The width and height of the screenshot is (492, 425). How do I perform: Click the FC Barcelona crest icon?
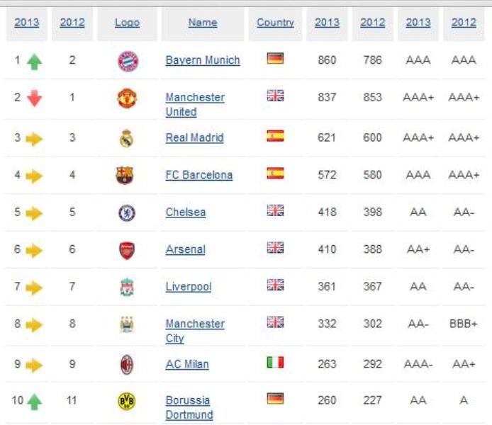[x=125, y=175]
